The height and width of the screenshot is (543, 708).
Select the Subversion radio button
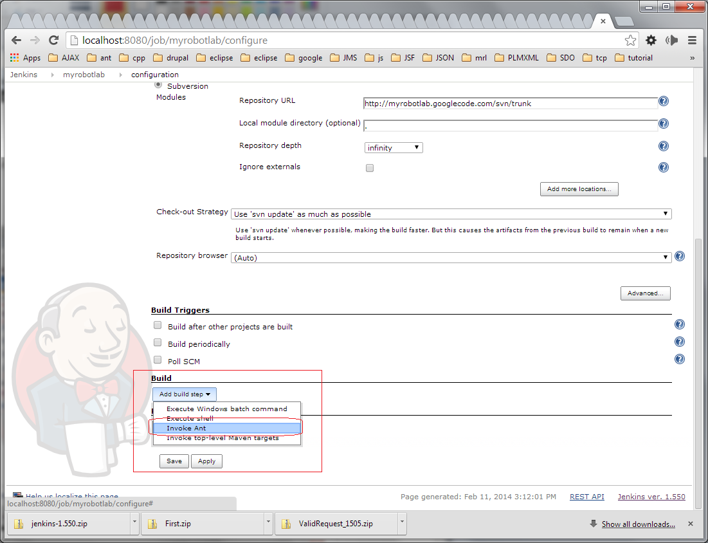coord(158,85)
